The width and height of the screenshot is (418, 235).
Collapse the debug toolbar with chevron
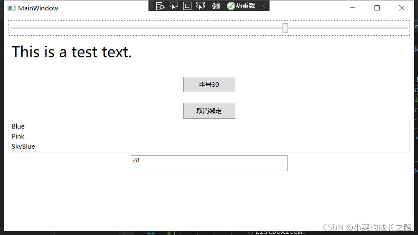pos(264,6)
